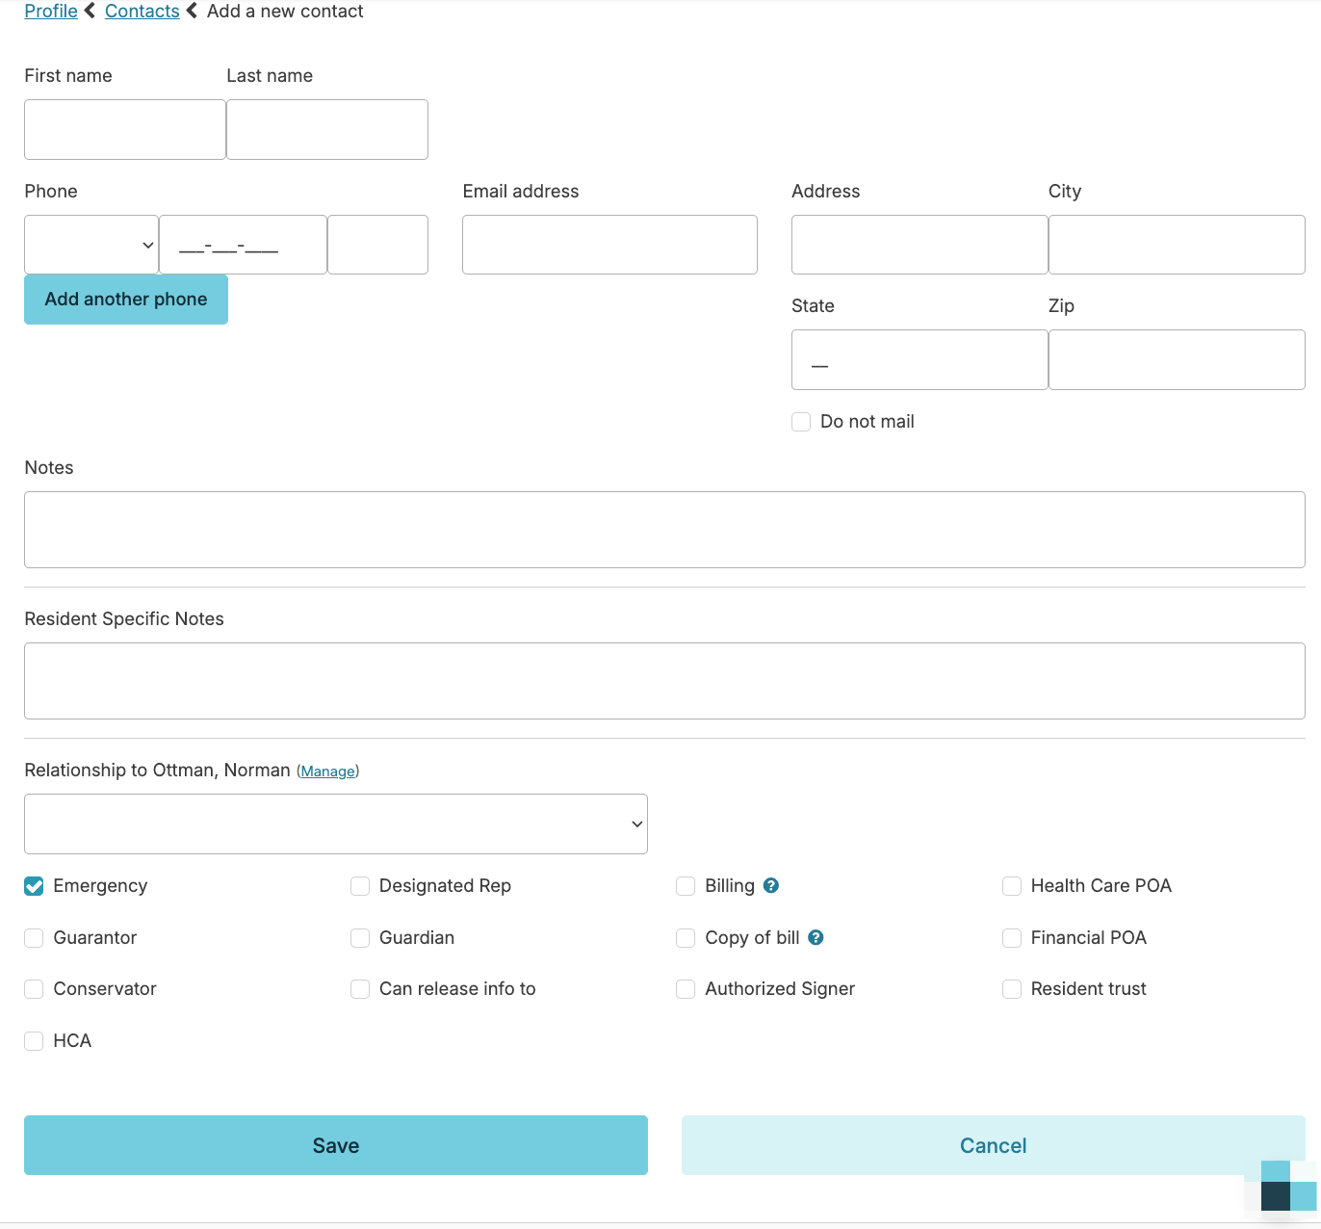Uncheck the Emergency checkbox

tap(34, 886)
